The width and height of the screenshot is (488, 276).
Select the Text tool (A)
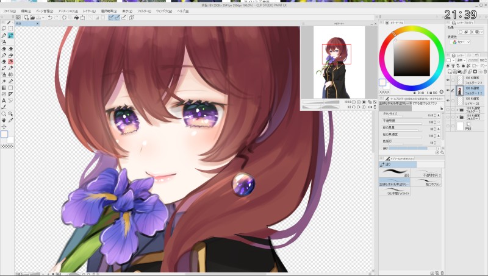click(x=4, y=101)
